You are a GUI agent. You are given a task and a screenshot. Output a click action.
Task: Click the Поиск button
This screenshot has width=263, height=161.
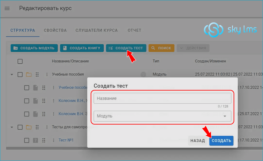point(161,48)
